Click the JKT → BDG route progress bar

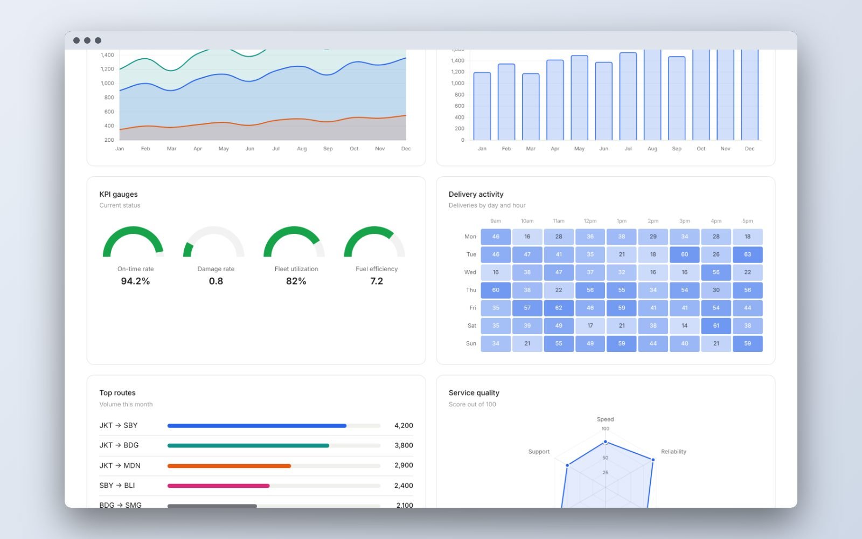coord(274,446)
